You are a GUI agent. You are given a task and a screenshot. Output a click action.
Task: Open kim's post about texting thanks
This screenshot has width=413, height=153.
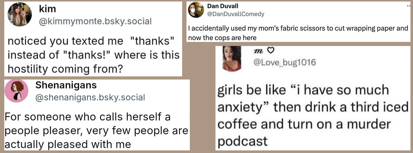(93, 55)
